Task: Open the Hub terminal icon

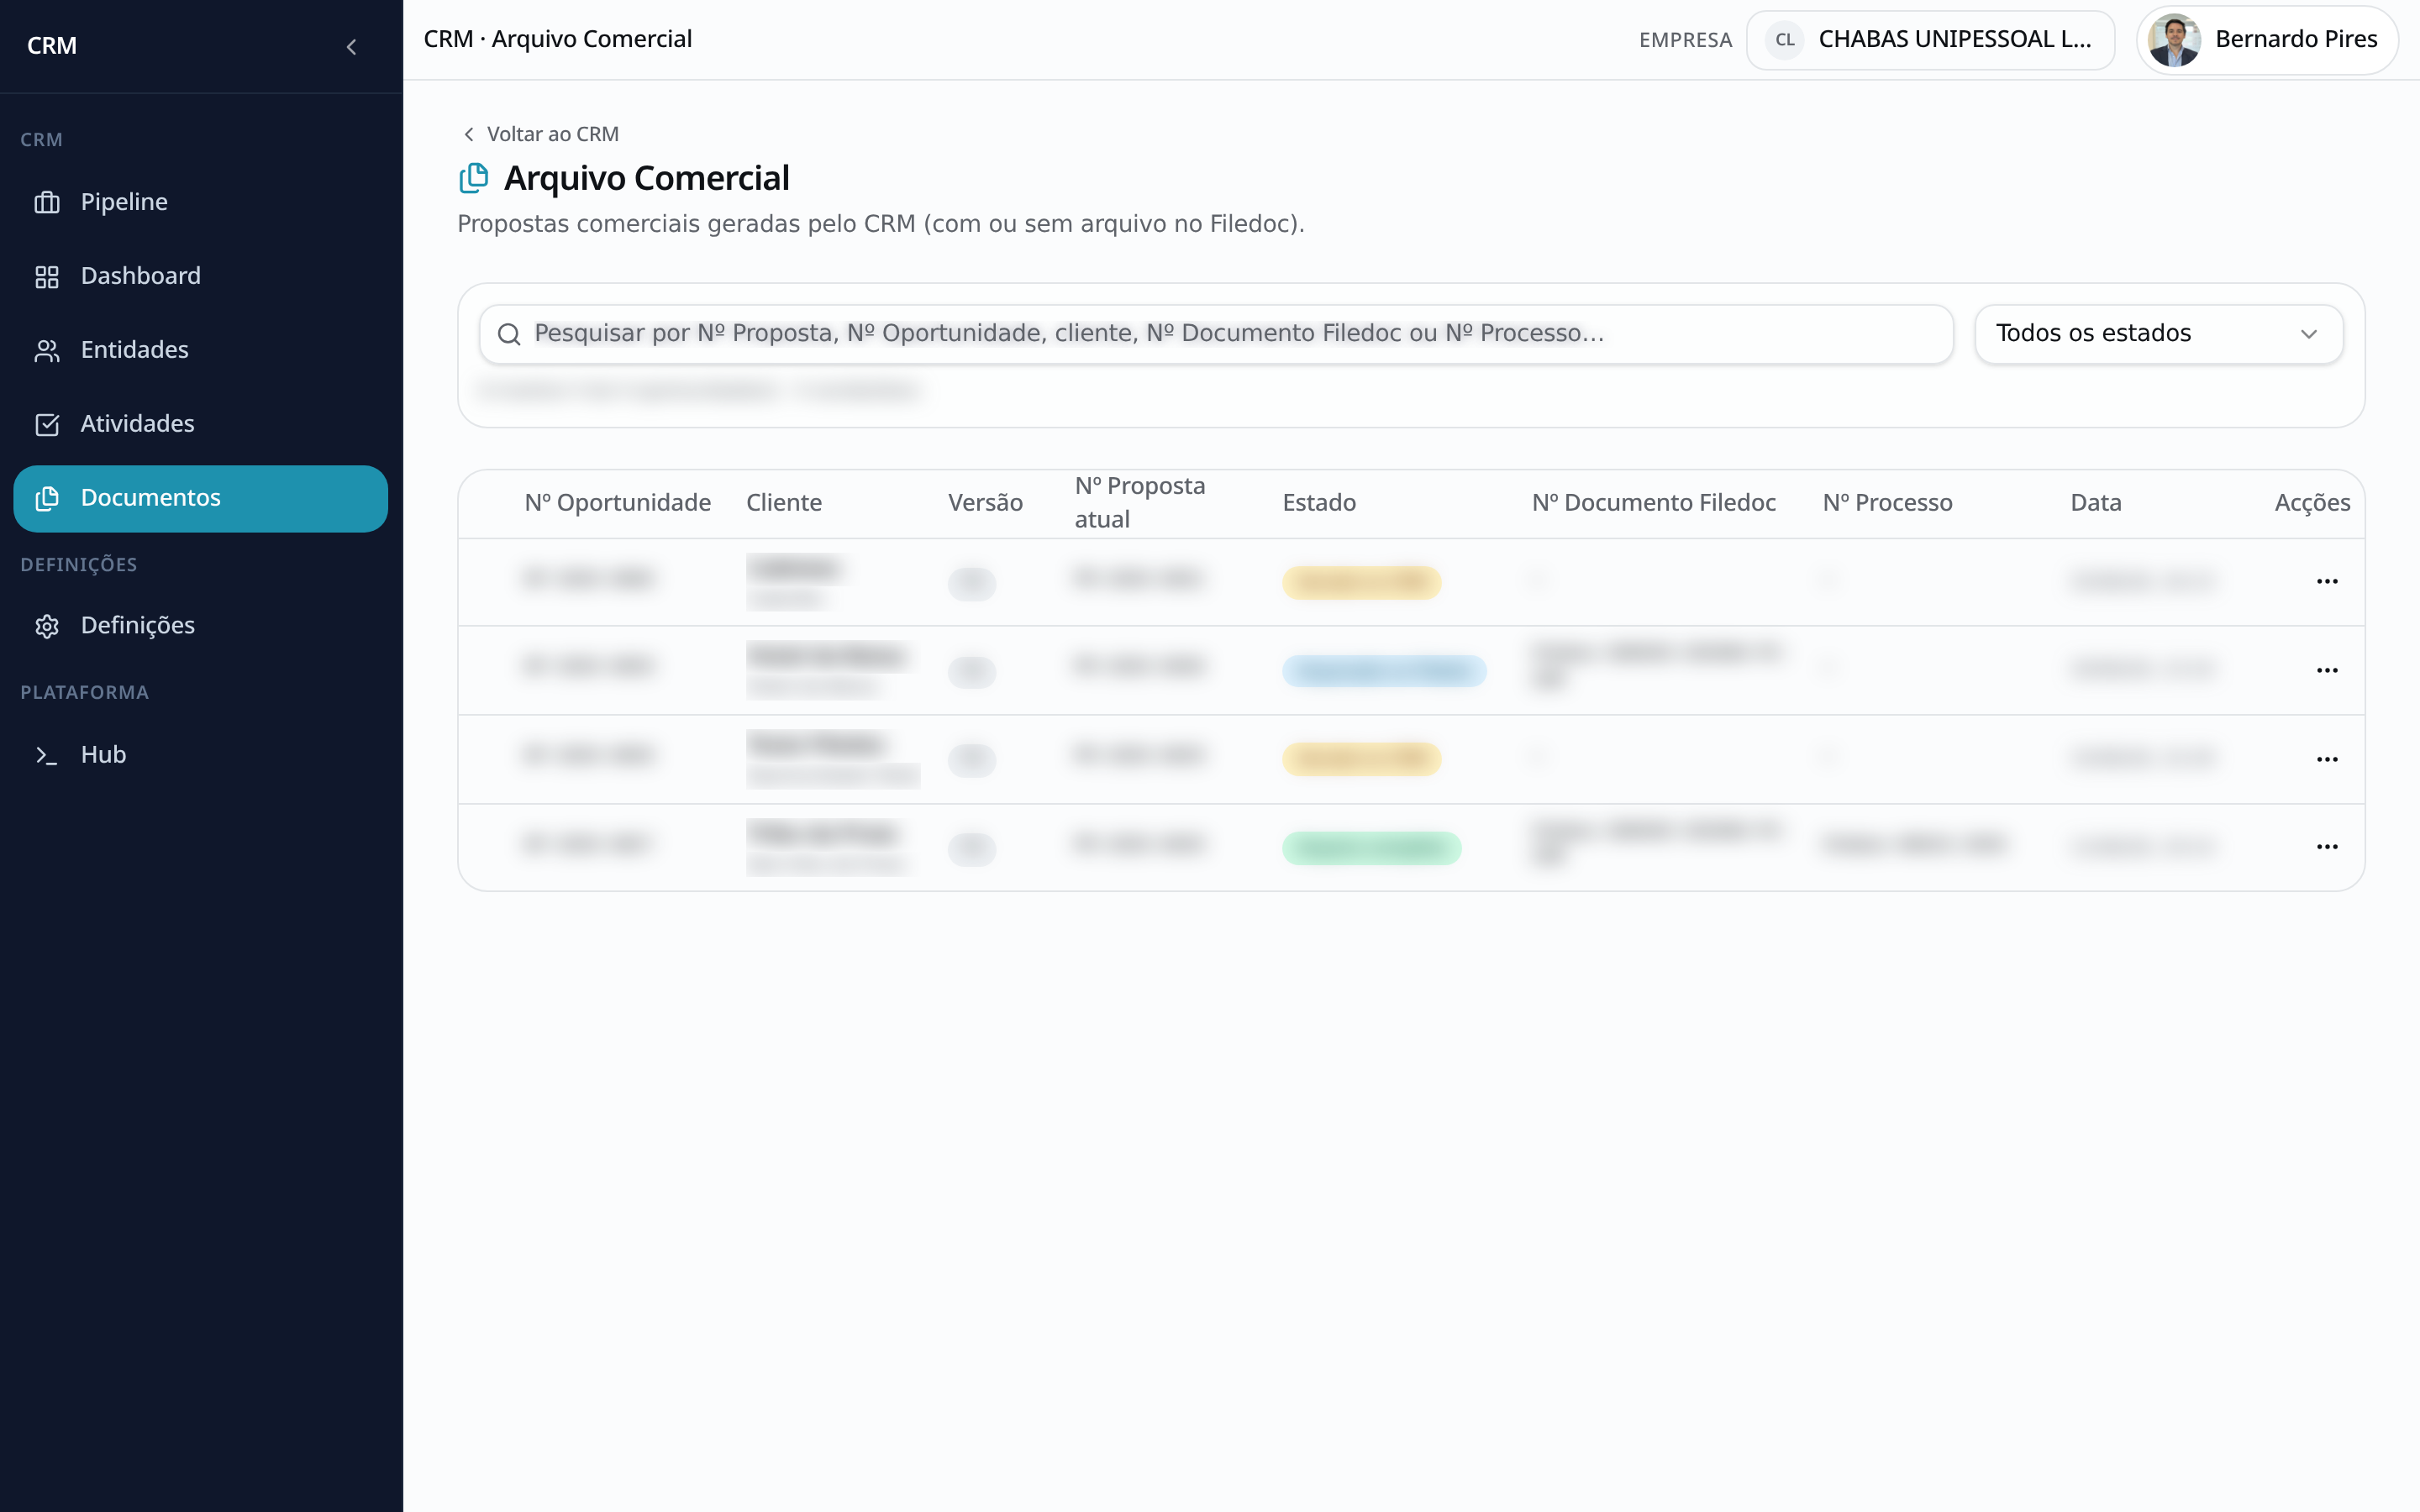Action: click(47, 755)
